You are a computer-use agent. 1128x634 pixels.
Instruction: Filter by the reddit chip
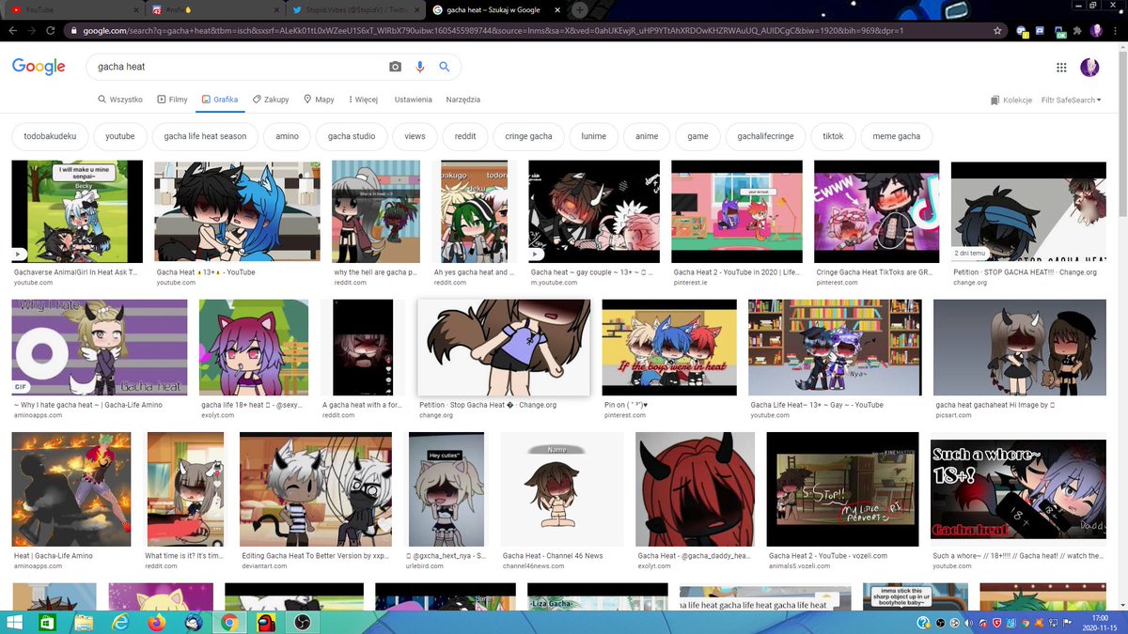[465, 136]
